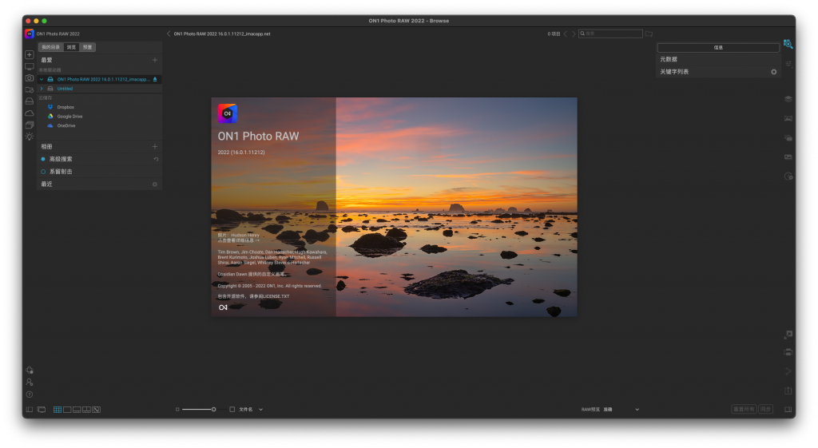Click the monitor icon in the left sidebar
818x448 pixels.
[30, 67]
